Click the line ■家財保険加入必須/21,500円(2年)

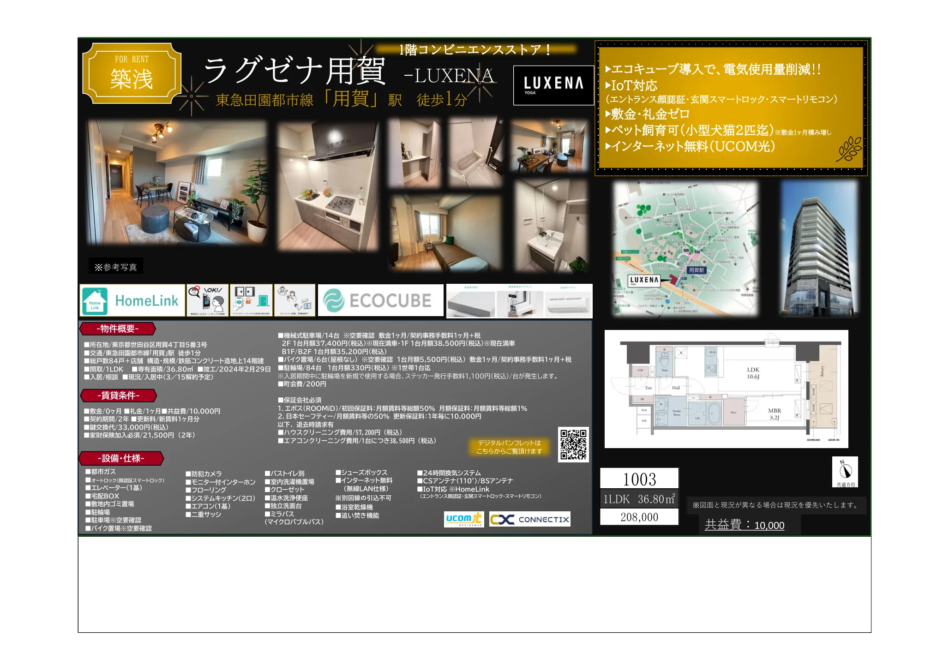pyautogui.click(x=139, y=435)
